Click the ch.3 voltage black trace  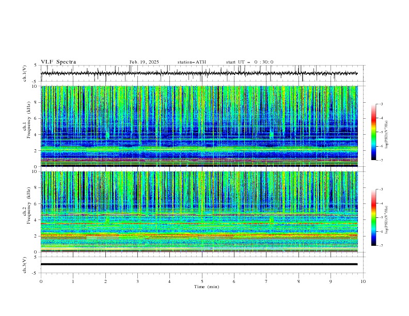click(x=199, y=264)
